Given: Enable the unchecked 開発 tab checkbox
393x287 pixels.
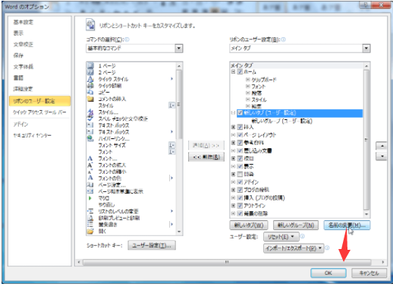Looking at the screenshot, I should (240, 174).
